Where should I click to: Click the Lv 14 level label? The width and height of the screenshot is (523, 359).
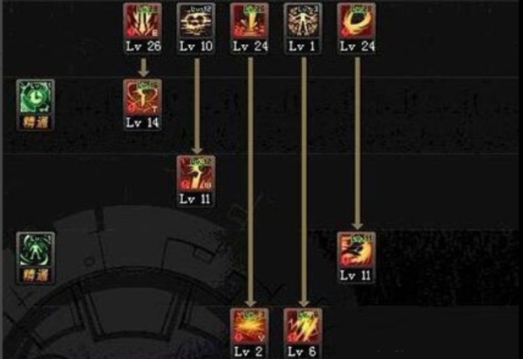[x=143, y=122]
